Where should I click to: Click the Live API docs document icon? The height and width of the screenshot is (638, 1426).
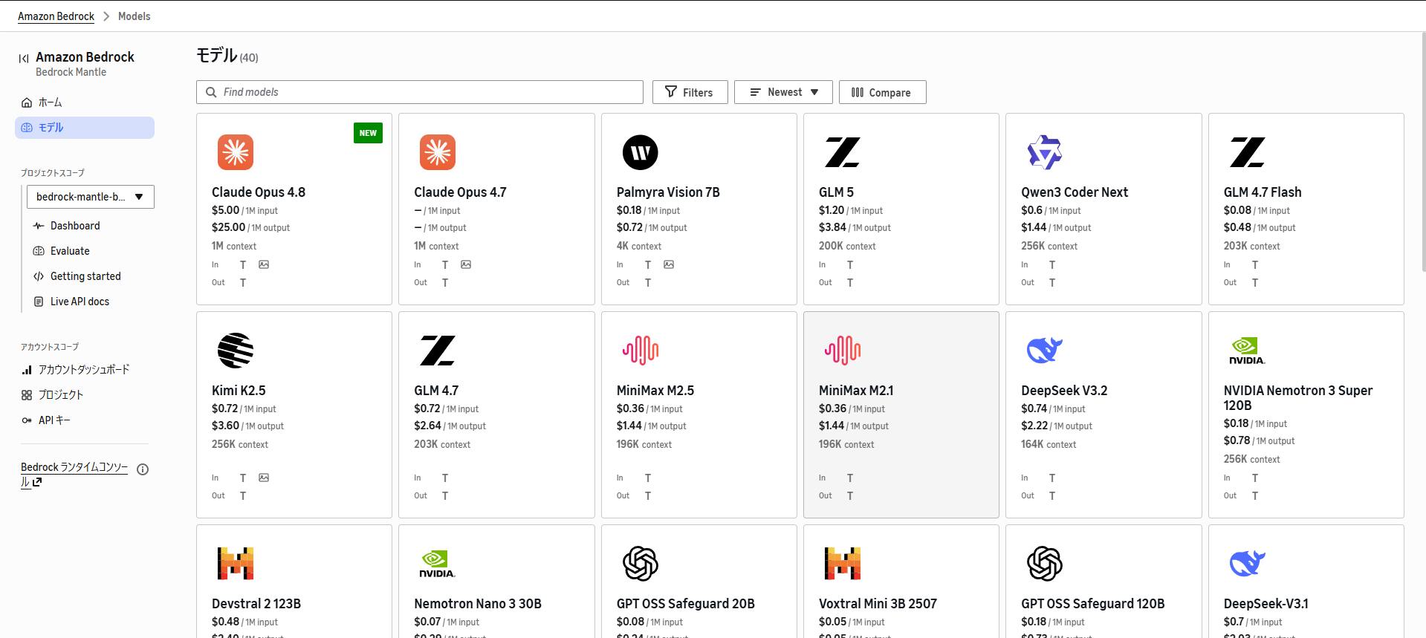(39, 302)
